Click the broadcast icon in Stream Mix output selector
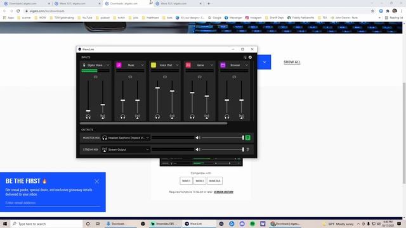The height and width of the screenshot is (228, 406). point(105,149)
